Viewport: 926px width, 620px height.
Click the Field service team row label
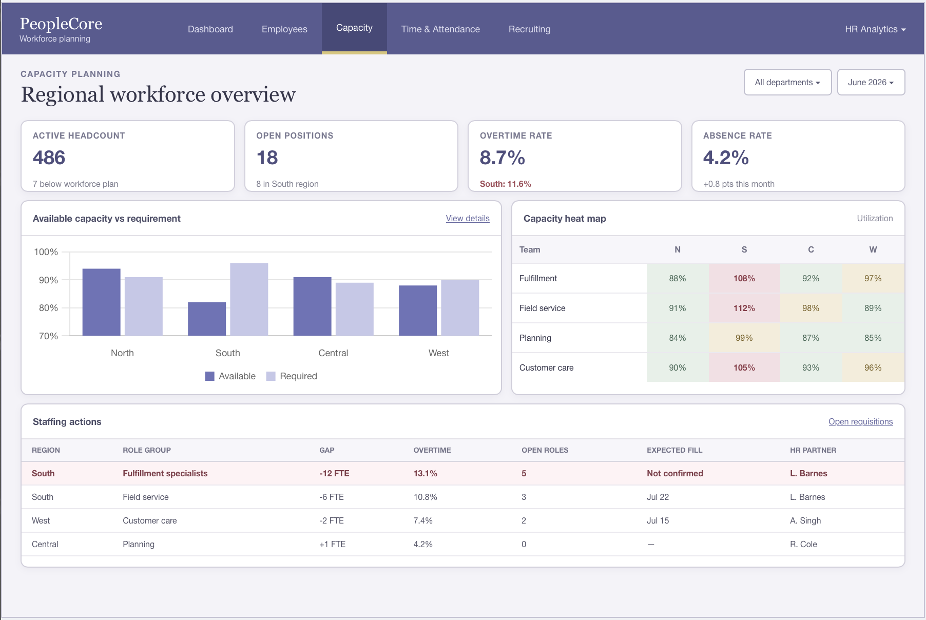[x=542, y=308]
